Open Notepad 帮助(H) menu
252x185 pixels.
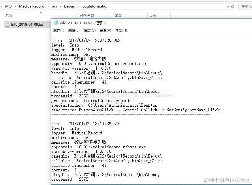[x=121, y=30]
